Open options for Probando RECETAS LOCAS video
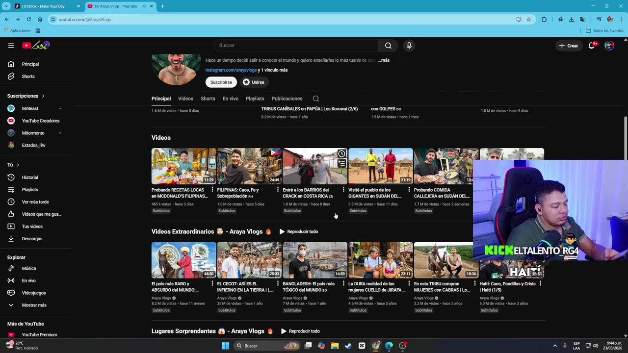The height and width of the screenshot is (353, 628). pos(212,190)
